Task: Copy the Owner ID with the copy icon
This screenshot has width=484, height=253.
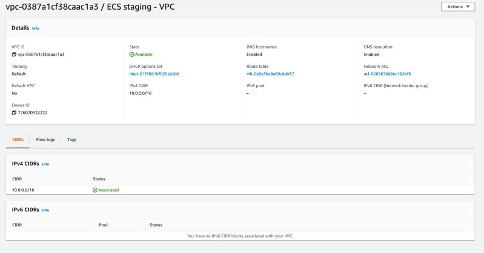Action: pyautogui.click(x=14, y=113)
